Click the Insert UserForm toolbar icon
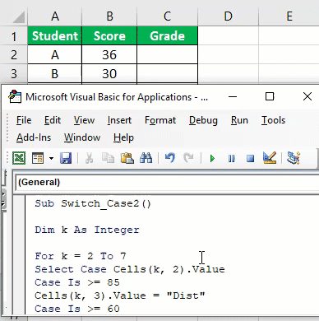The width and height of the screenshot is (319, 321). point(38,158)
